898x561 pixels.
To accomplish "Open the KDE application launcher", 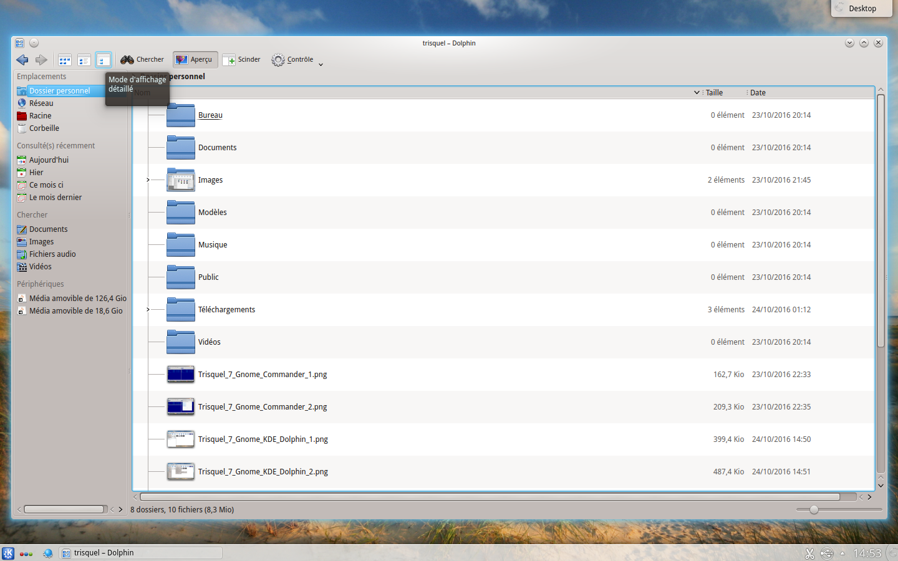I will point(8,553).
